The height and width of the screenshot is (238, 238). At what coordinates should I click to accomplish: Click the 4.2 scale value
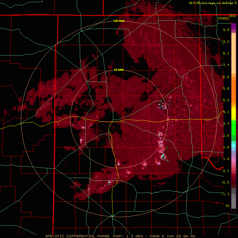(x=226, y=112)
